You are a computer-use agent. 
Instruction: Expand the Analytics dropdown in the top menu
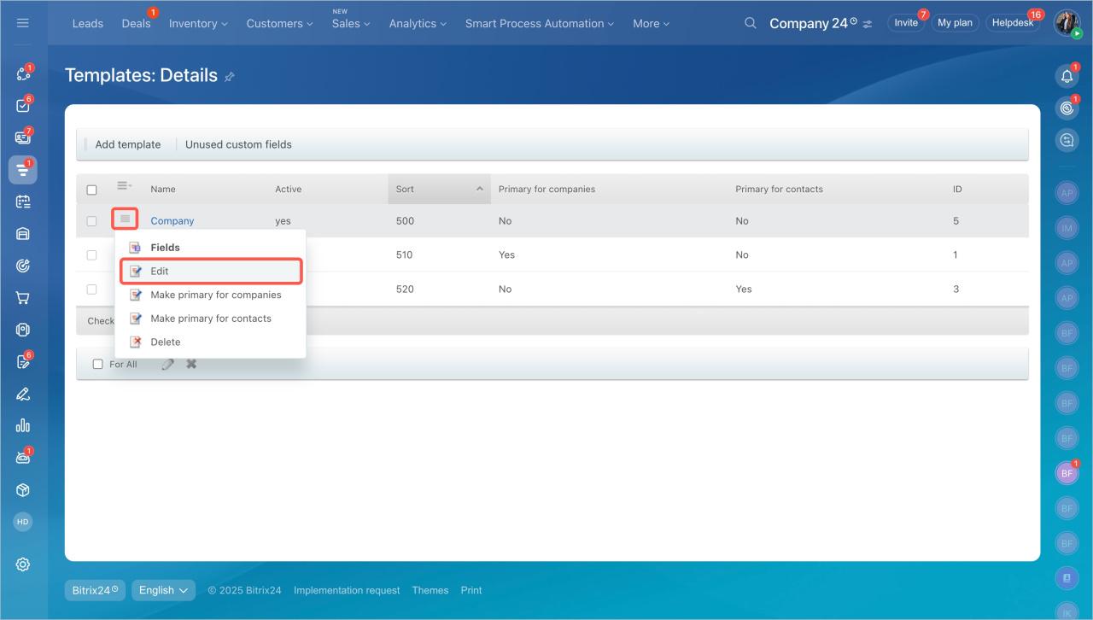(418, 24)
